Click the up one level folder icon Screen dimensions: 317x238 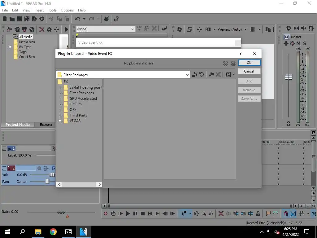[x=194, y=74]
